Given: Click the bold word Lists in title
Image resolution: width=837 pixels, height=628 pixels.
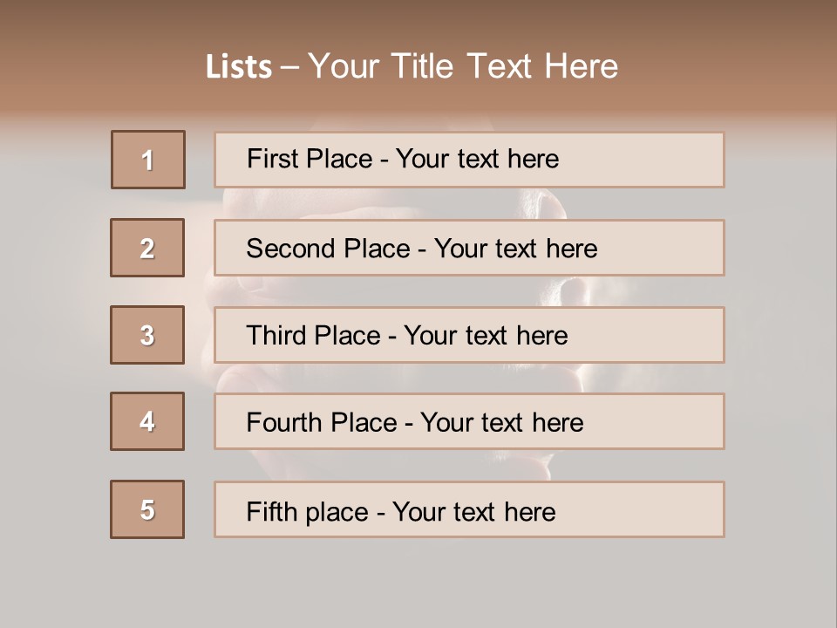Looking at the screenshot, I should pos(238,67).
